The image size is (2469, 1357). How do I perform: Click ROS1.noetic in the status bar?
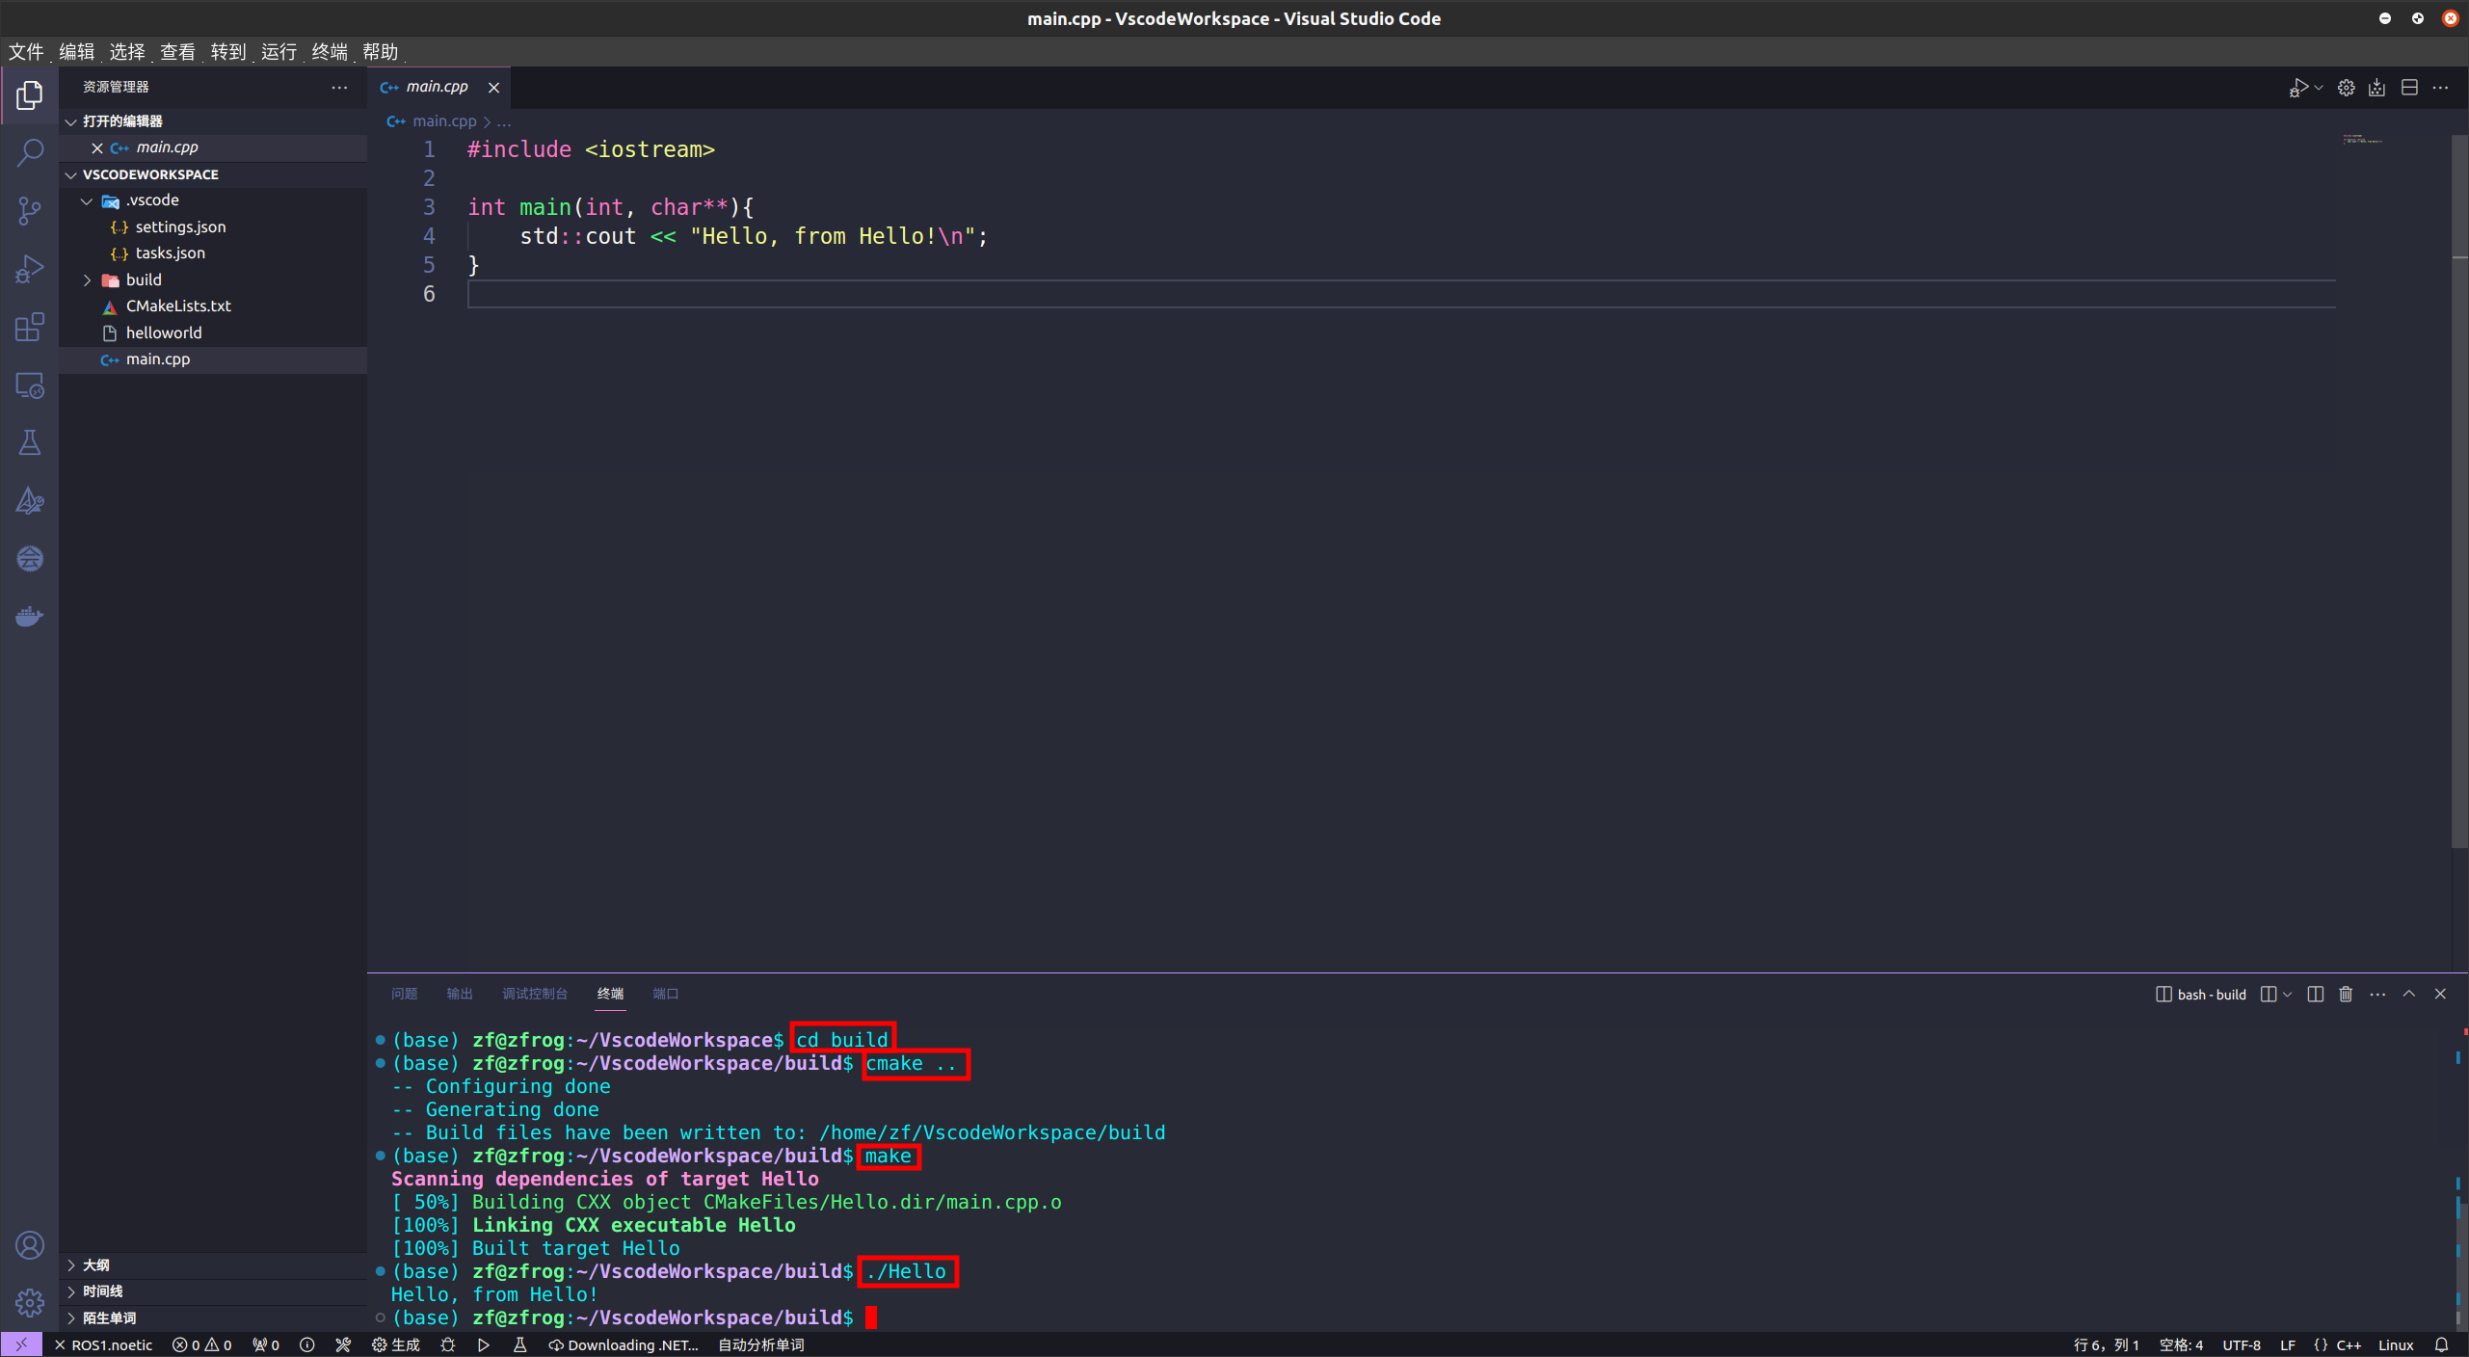coord(106,1344)
